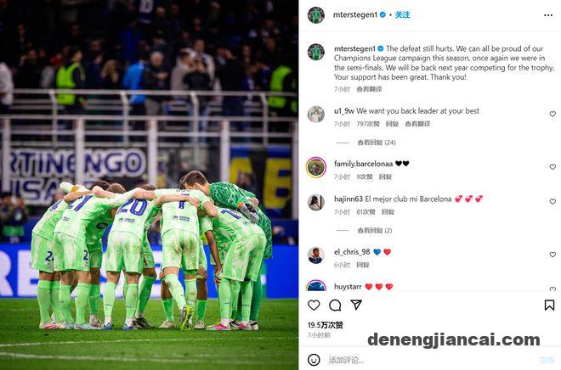This screenshot has width=561, height=370.
Task: Open the three-dot more options menu
Action: pos(548,15)
